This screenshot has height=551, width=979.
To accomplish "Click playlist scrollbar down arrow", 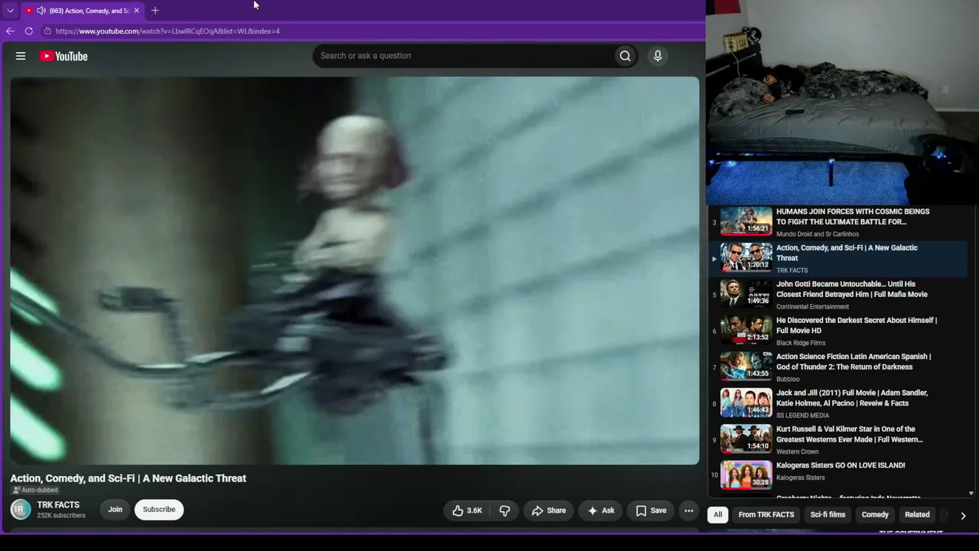I will coord(971,494).
